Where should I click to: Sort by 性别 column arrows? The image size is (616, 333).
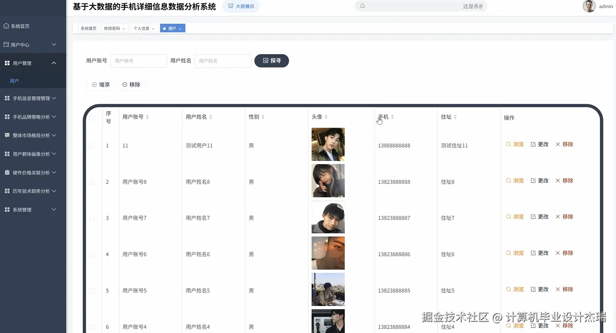click(263, 117)
